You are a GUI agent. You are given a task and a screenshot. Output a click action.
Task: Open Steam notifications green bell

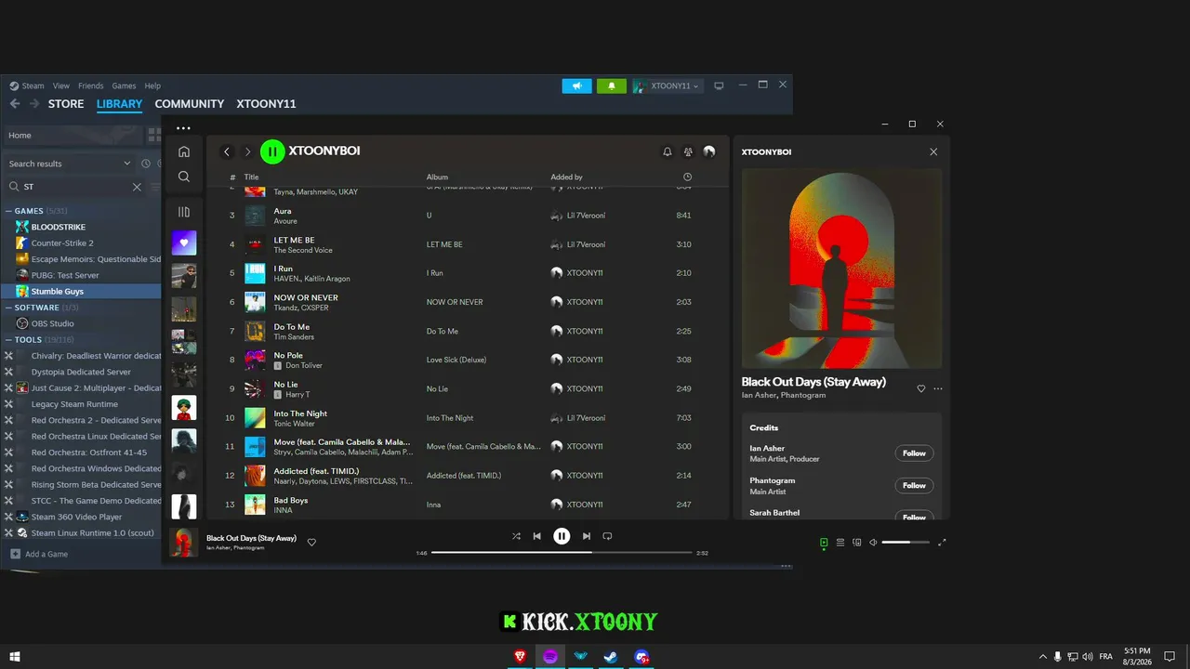point(611,85)
